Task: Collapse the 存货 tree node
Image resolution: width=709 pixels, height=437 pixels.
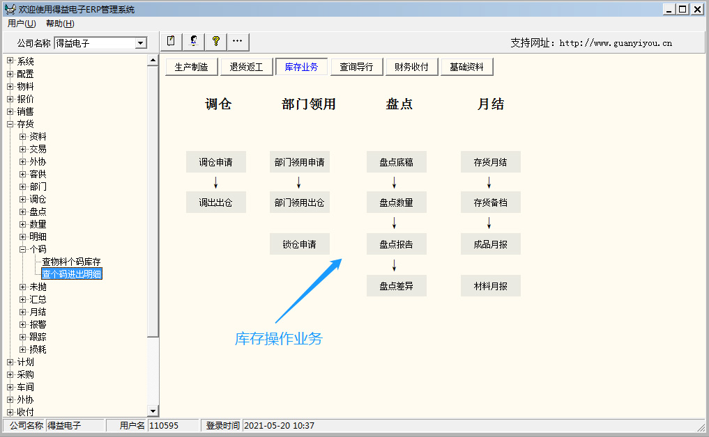Action: coord(10,124)
